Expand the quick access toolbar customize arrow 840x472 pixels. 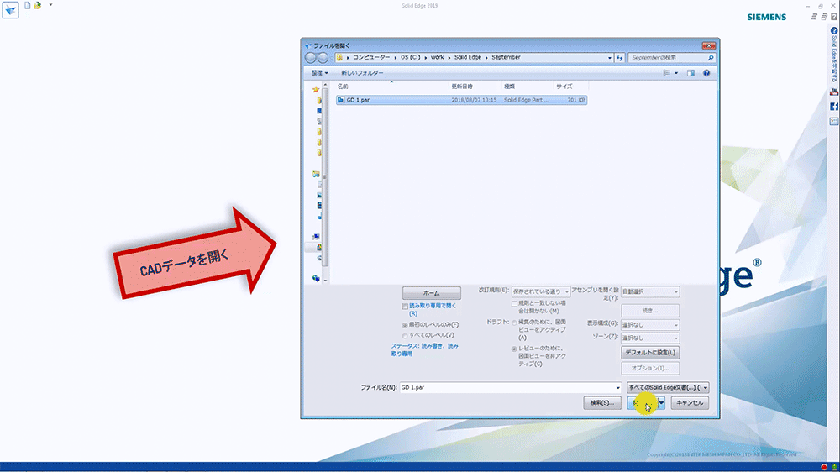pos(51,4)
